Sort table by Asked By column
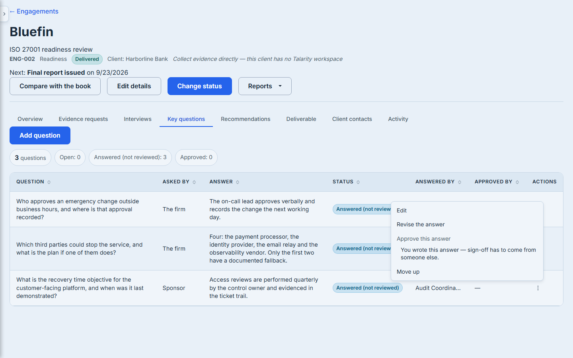Screen dimensions: 573x358 pyautogui.click(x=179, y=182)
